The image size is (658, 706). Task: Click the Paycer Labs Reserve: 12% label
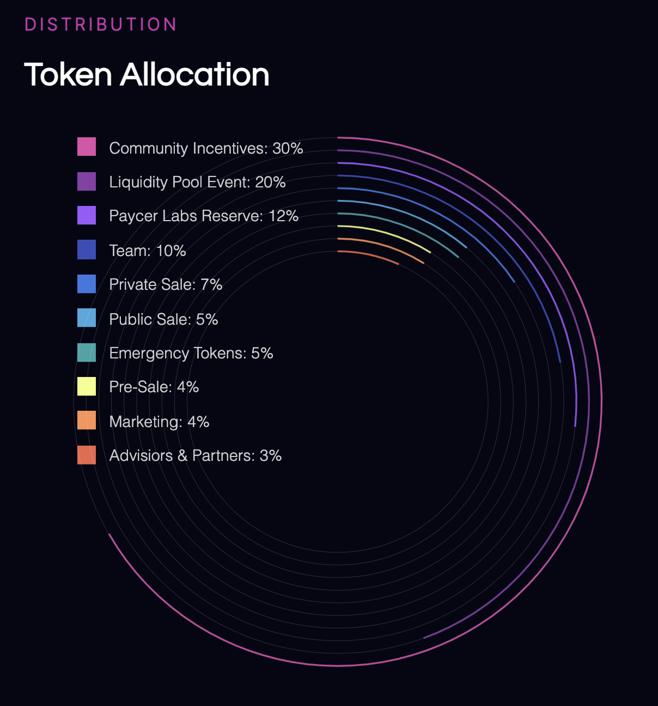point(204,216)
